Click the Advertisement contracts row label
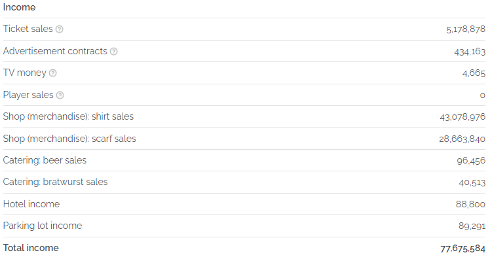The height and width of the screenshot is (257, 490). [x=55, y=51]
